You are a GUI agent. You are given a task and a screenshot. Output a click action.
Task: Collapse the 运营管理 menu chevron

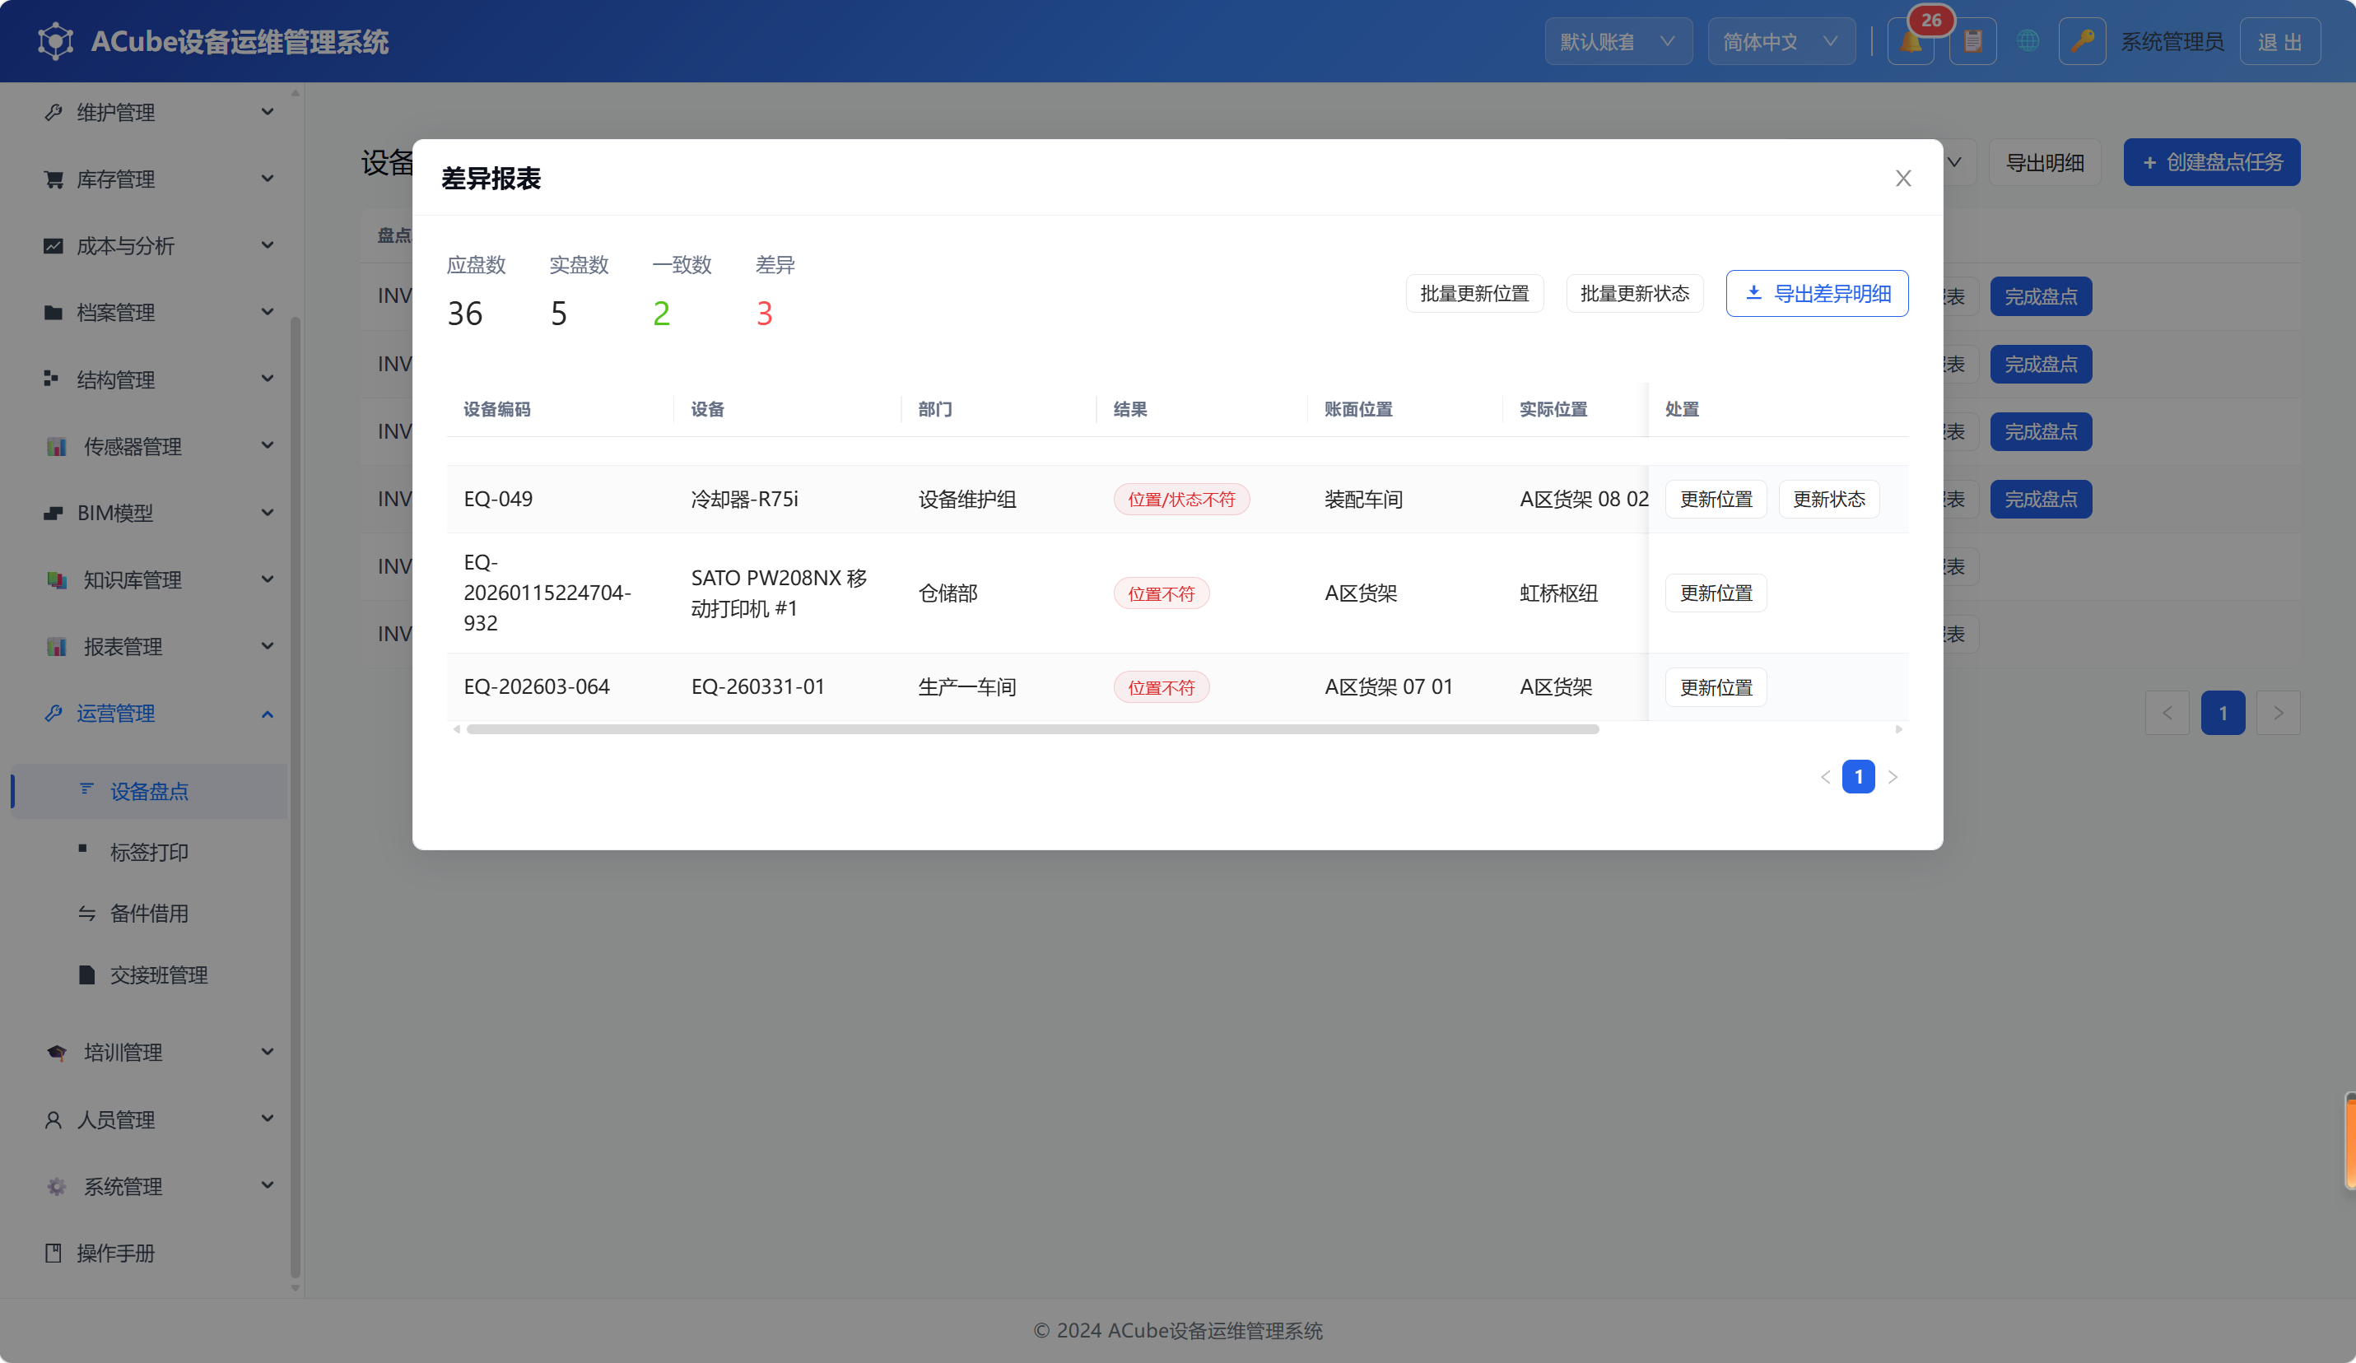point(268,714)
